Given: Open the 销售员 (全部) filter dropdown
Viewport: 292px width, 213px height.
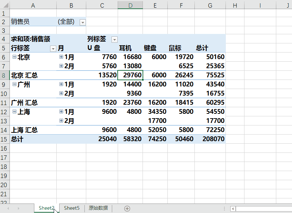Looking at the screenshot, I should click(83, 22).
